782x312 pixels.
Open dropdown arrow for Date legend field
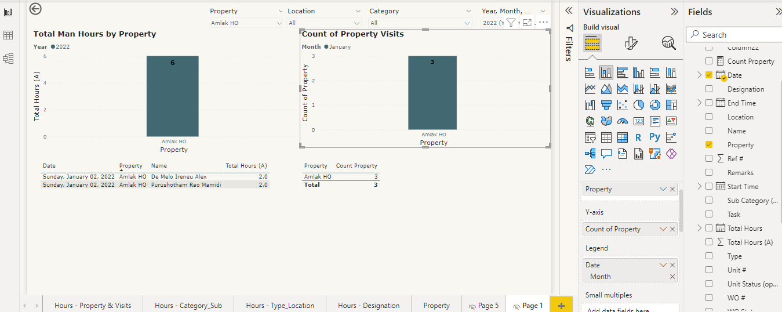tap(663, 265)
